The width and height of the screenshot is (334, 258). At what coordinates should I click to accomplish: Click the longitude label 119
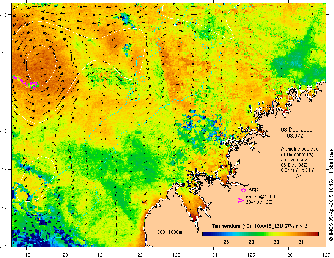pyautogui.click(x=27, y=255)
